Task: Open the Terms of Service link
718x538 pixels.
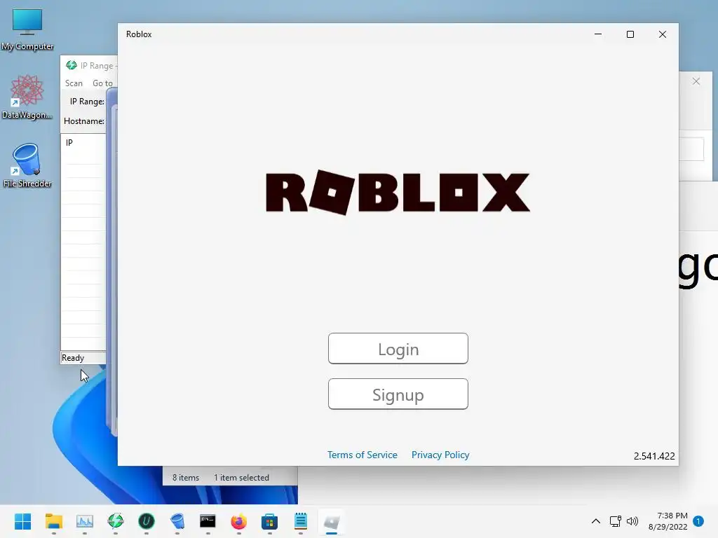Action: pyautogui.click(x=363, y=455)
